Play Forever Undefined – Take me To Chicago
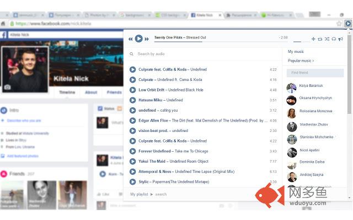353x220 pixels. (x=132, y=151)
